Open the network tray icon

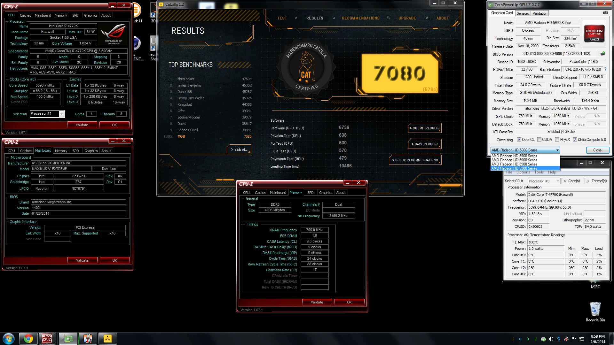582,339
